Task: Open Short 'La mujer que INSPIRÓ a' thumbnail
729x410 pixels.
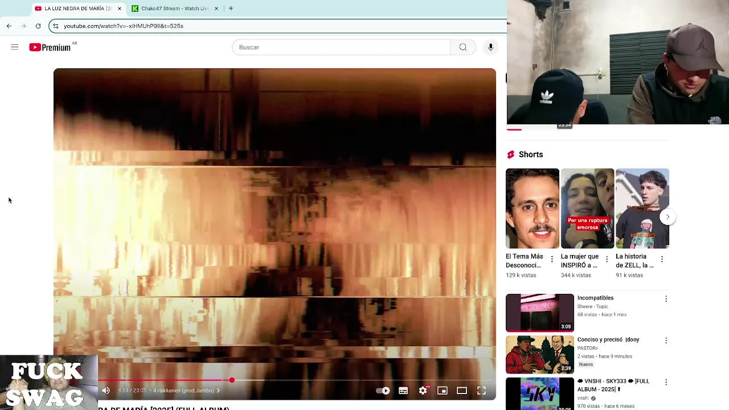Action: tap(587, 208)
